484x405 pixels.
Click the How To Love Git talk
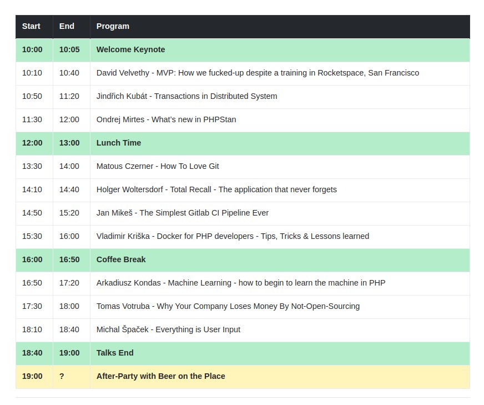click(x=157, y=166)
